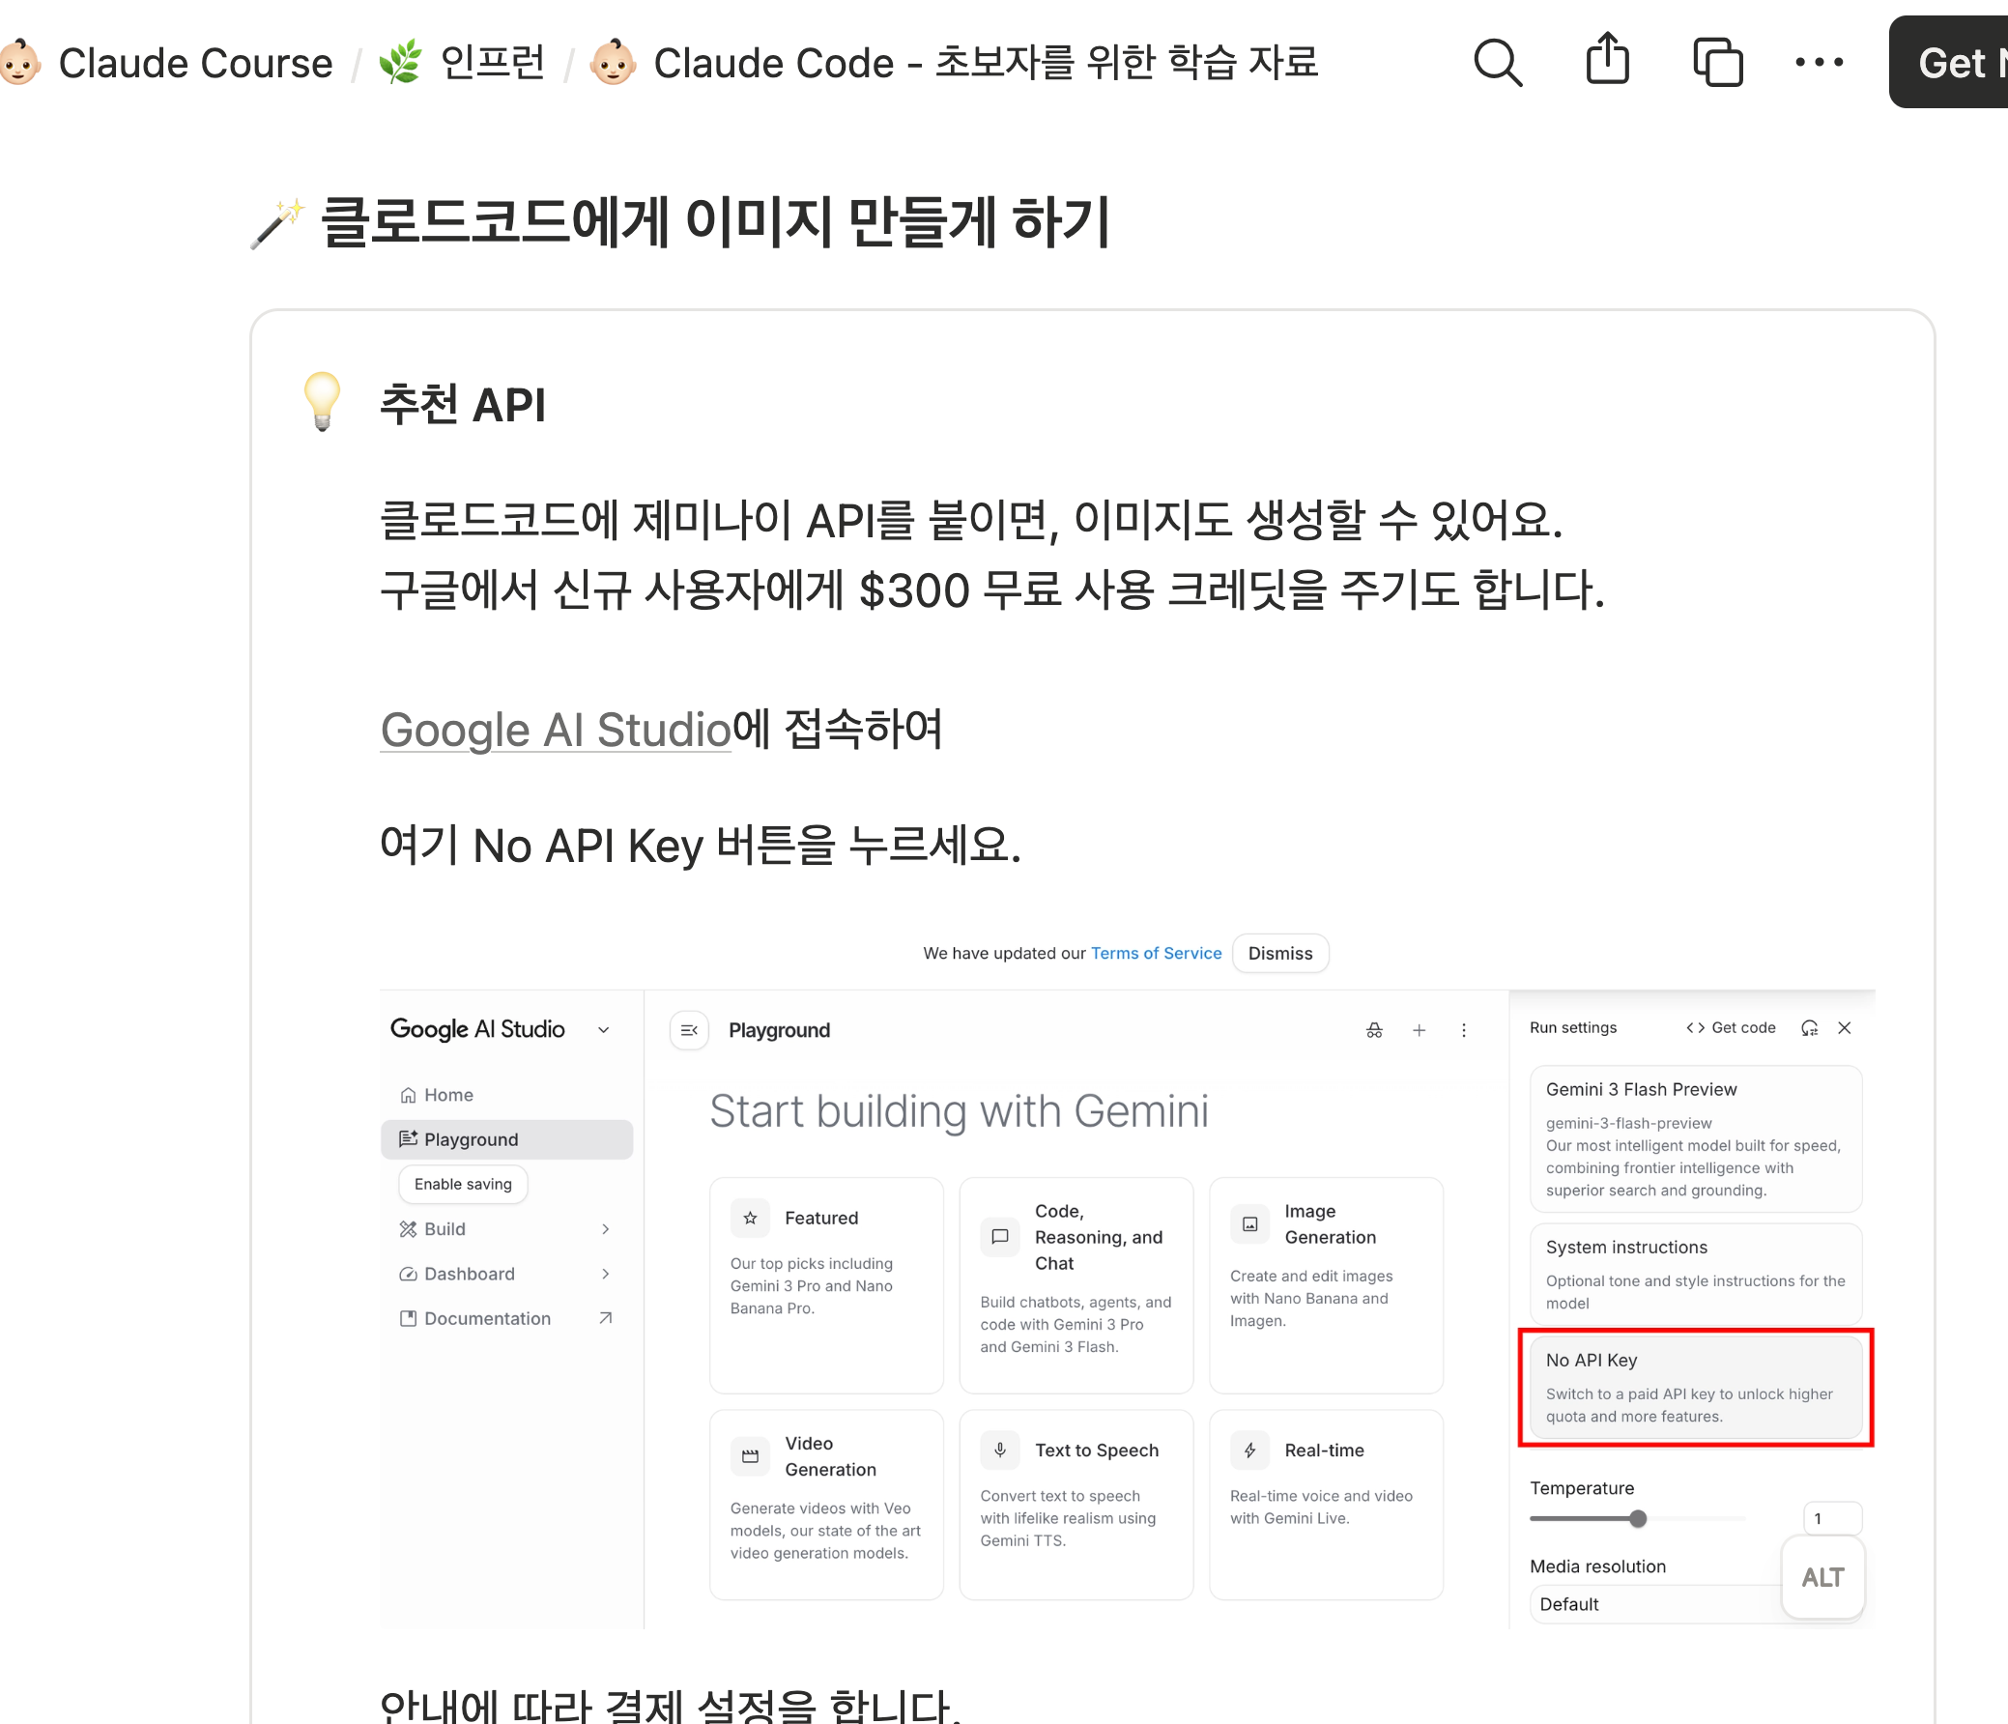Image resolution: width=2008 pixels, height=1724 pixels.
Task: Click the star icon on the Featured card
Action: 750,1219
